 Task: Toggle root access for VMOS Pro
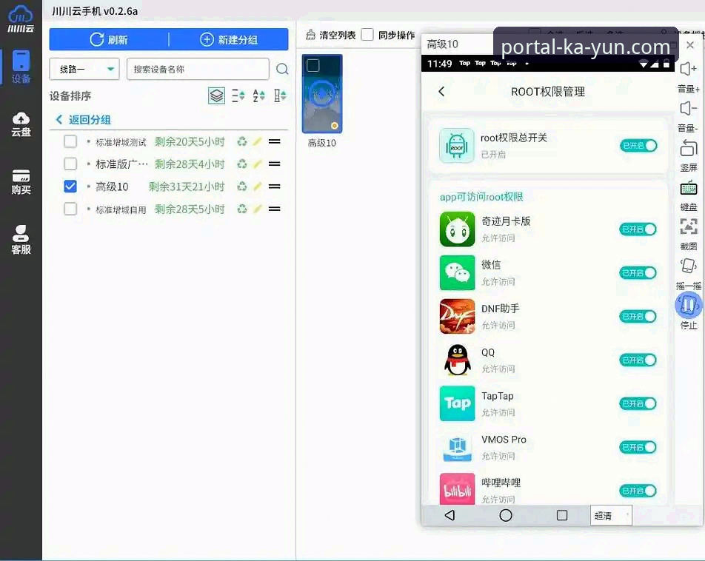pyautogui.click(x=638, y=447)
